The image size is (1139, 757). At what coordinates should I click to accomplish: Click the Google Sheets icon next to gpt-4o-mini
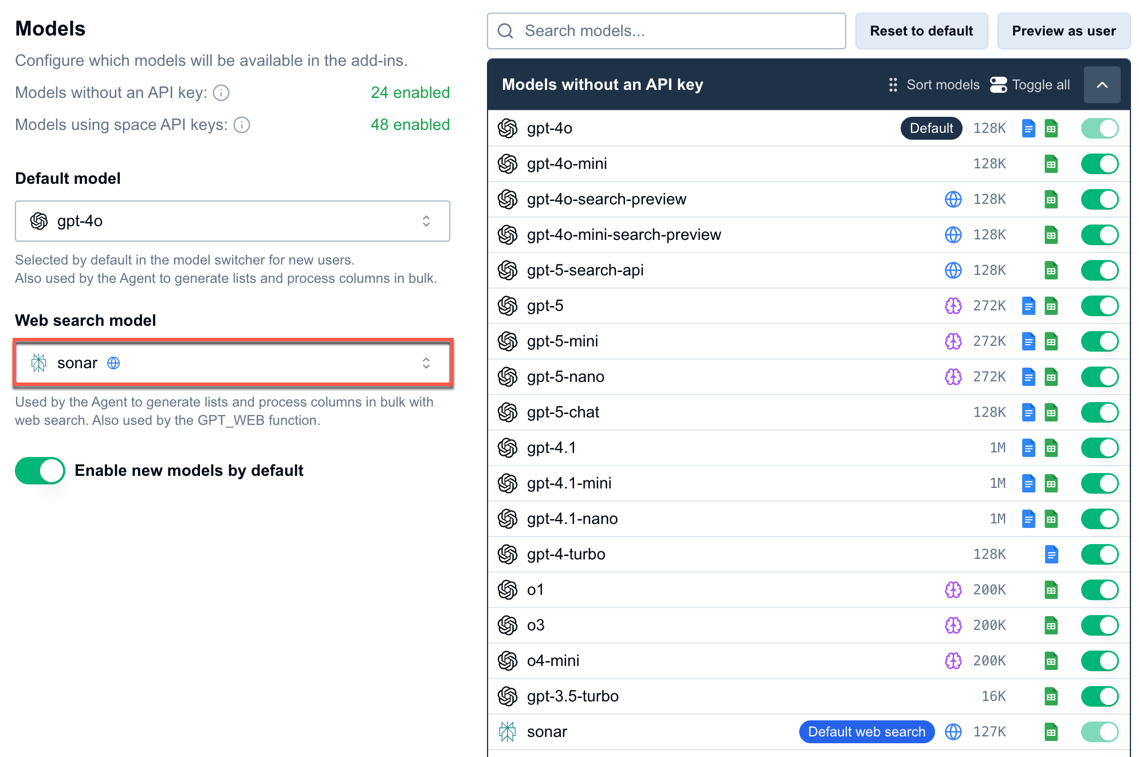(1051, 164)
